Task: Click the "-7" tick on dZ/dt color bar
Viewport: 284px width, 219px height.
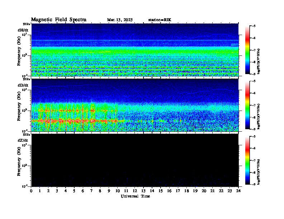Action: [254, 160]
